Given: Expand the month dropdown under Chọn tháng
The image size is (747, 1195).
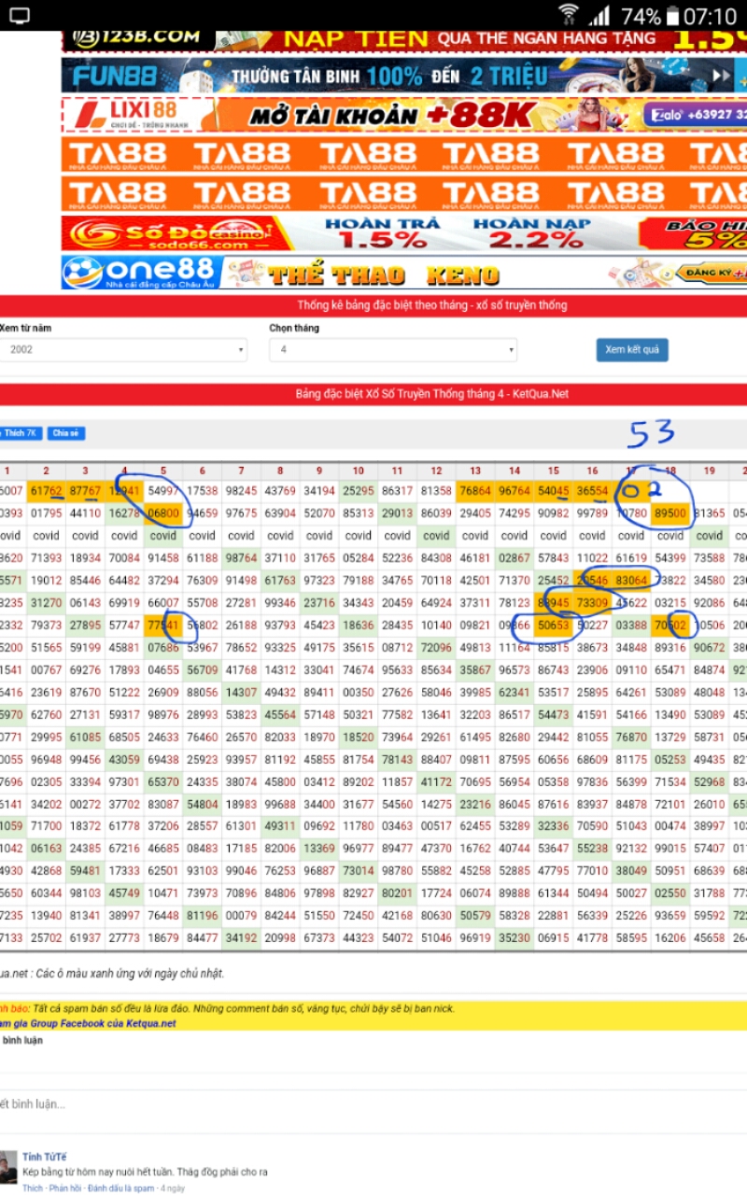Looking at the screenshot, I should click(x=392, y=350).
